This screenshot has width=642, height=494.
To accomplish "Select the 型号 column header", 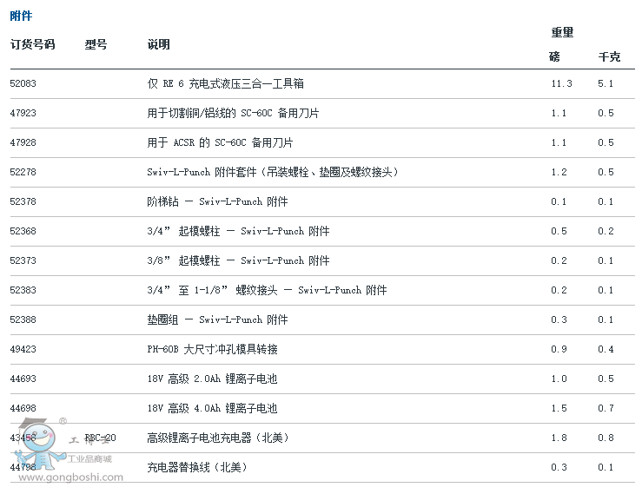I will 96,44.
